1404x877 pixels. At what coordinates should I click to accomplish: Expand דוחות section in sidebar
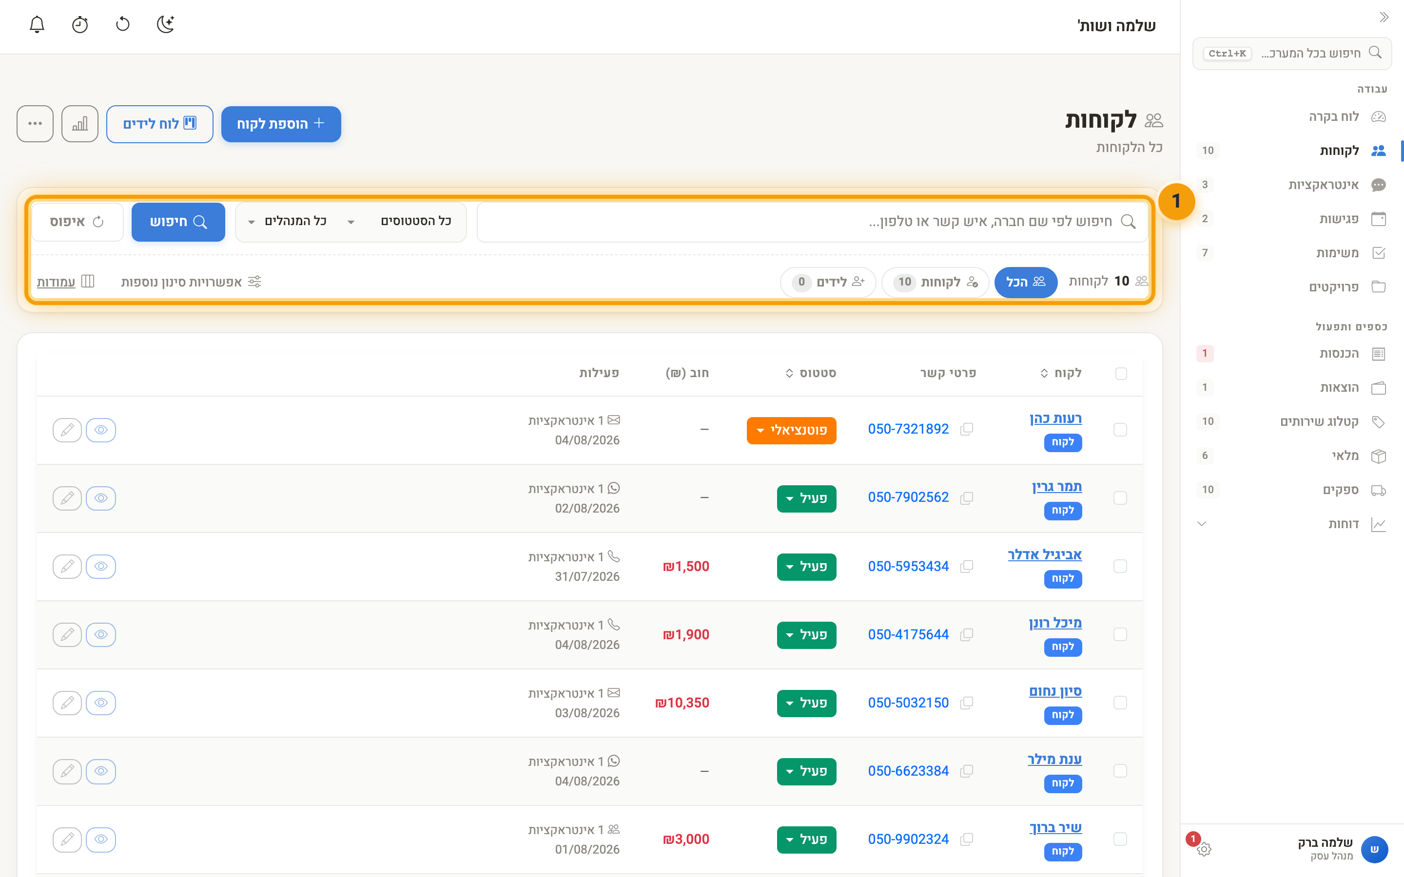1292,524
